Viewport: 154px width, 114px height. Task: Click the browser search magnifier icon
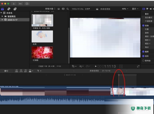click(67, 9)
